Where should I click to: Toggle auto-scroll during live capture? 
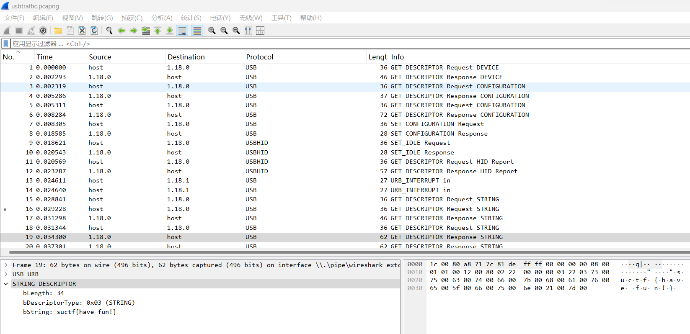click(182, 31)
